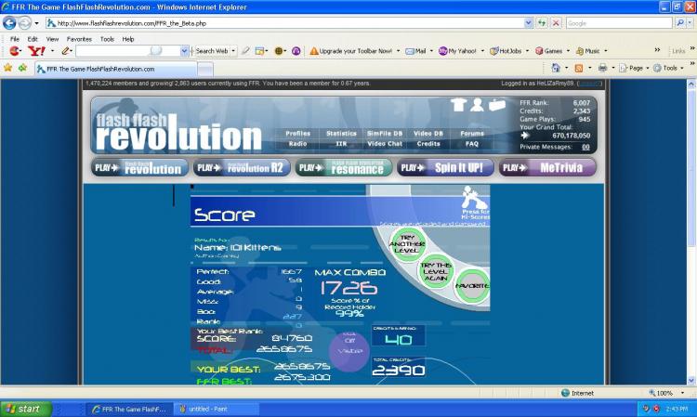The width and height of the screenshot is (697, 417).
Task: Click the RSS Feeds orange icon
Action: tap(579, 68)
